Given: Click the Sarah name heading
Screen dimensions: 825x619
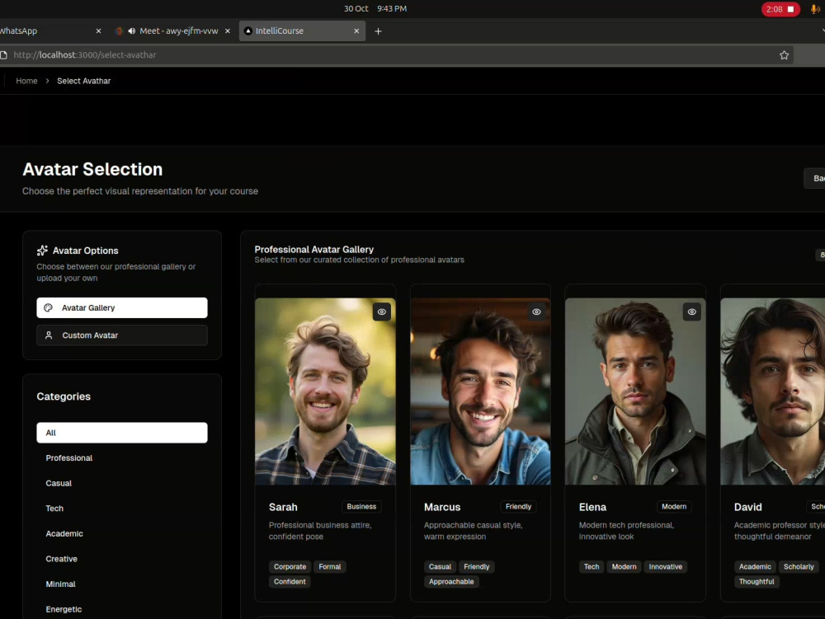Looking at the screenshot, I should [x=283, y=507].
